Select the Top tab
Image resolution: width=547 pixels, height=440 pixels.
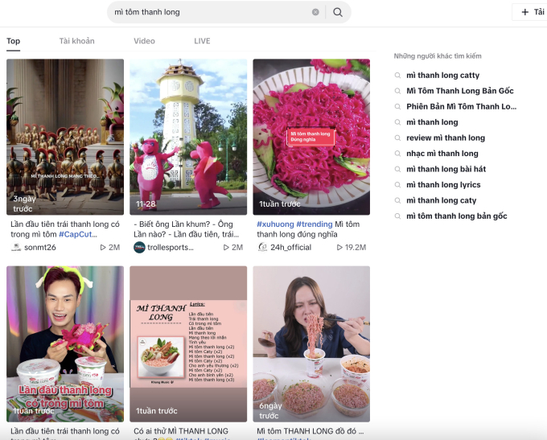tap(13, 41)
